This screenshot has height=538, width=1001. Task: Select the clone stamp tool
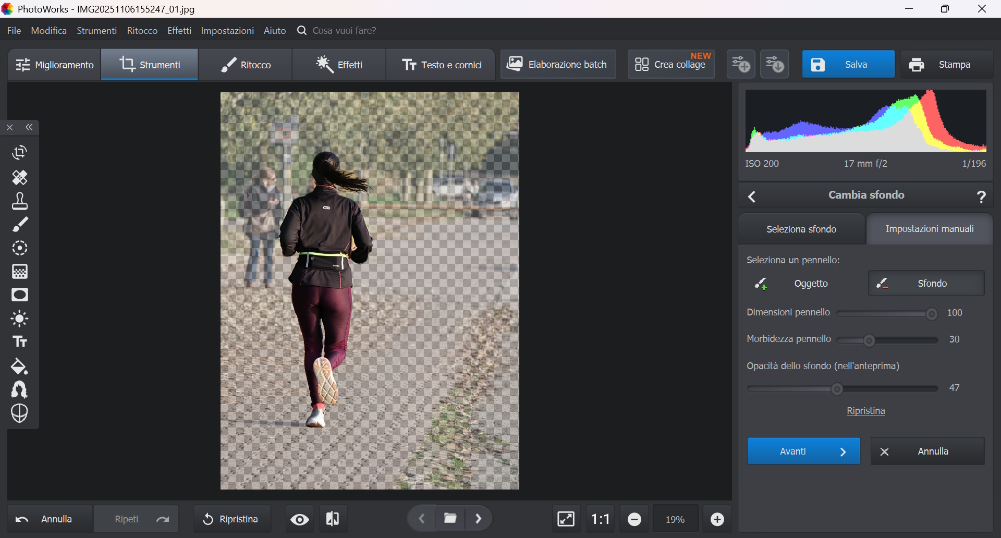20,201
